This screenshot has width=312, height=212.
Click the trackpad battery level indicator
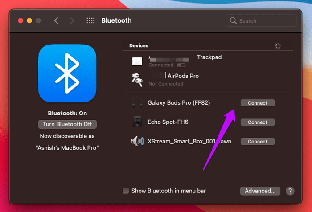(181, 65)
